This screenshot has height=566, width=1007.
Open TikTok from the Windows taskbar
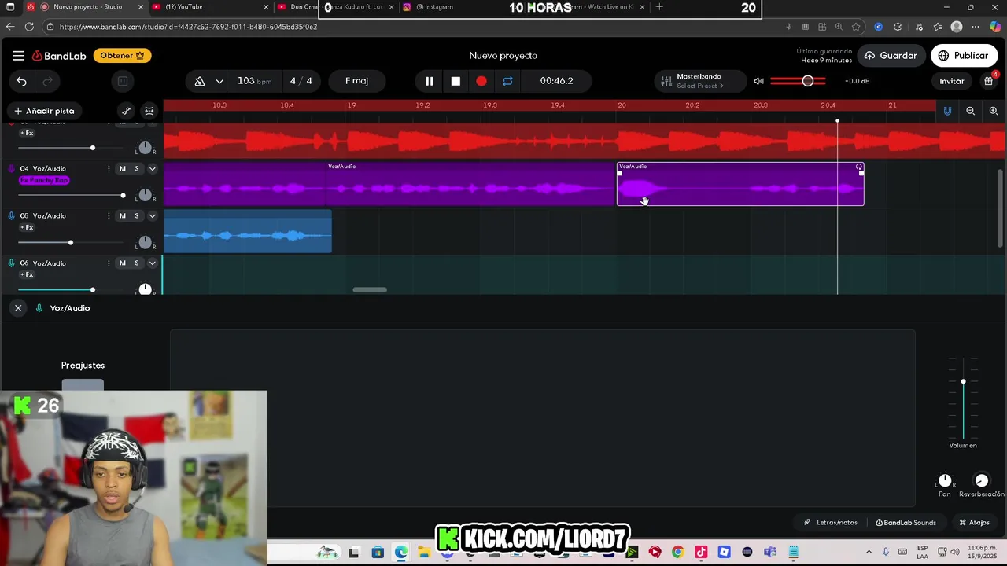[701, 552]
